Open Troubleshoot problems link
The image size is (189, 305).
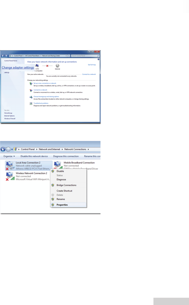tap(41, 103)
